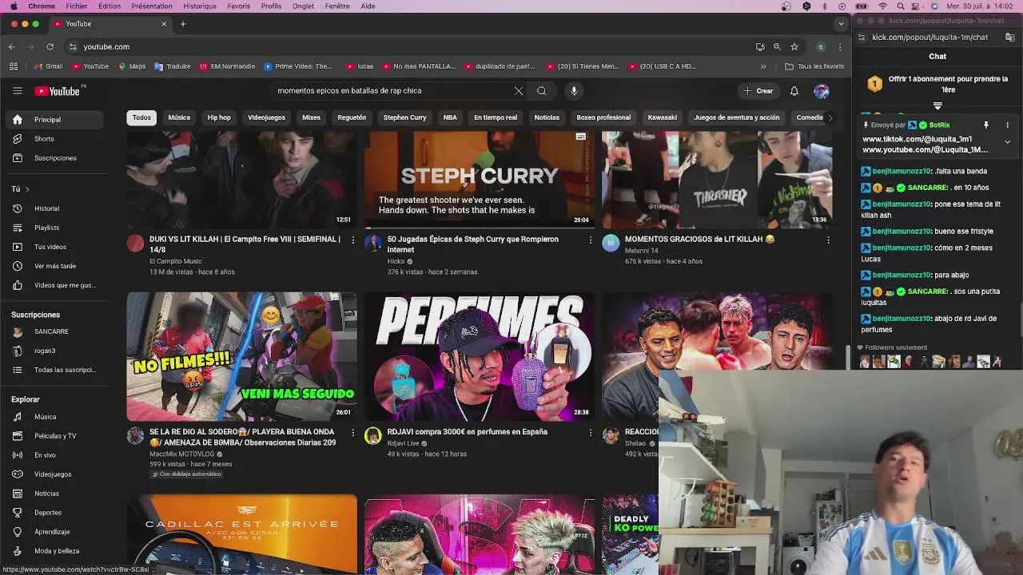This screenshot has height=575, width=1023.
Task: Open the Fichier menu
Action: (77, 6)
